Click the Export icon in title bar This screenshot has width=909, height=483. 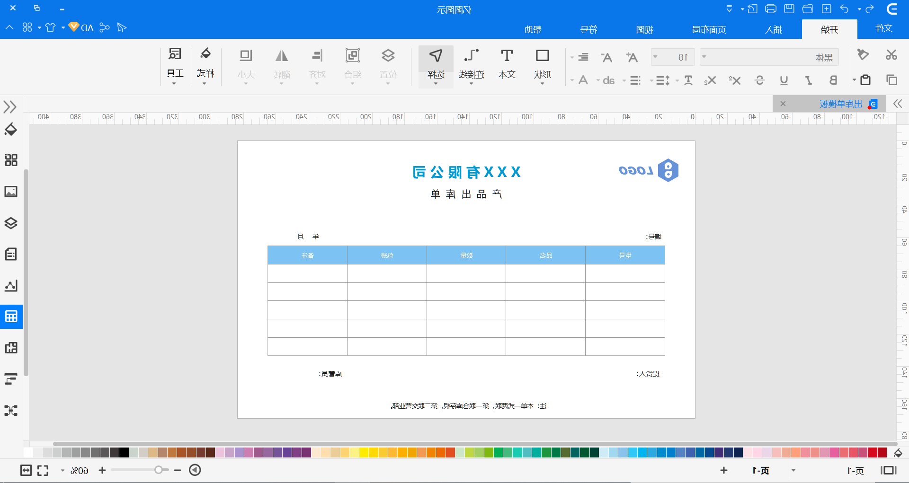click(x=752, y=9)
